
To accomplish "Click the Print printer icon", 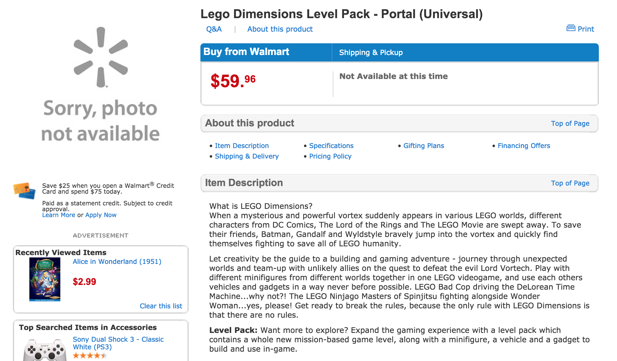I will [570, 28].
